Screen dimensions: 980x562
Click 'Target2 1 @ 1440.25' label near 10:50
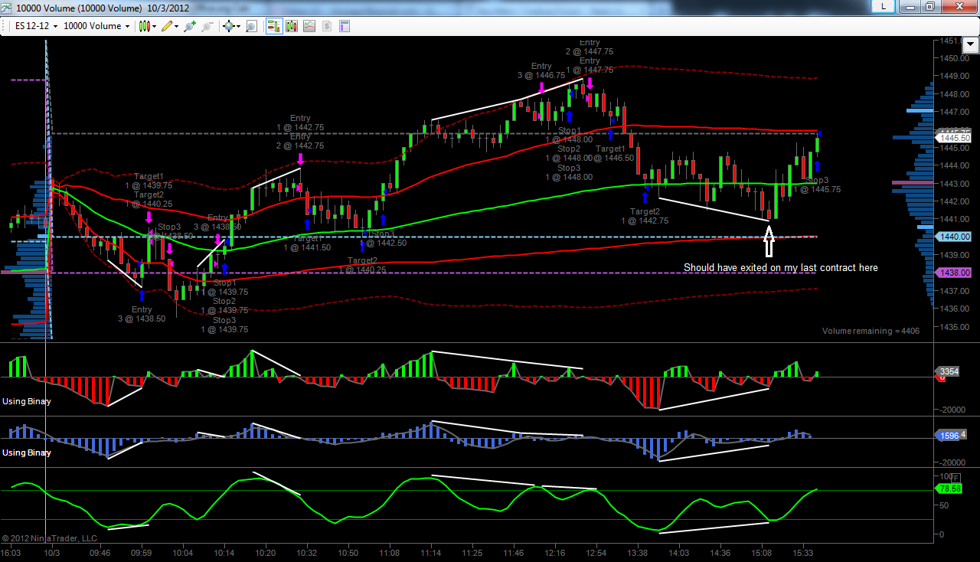[362, 265]
